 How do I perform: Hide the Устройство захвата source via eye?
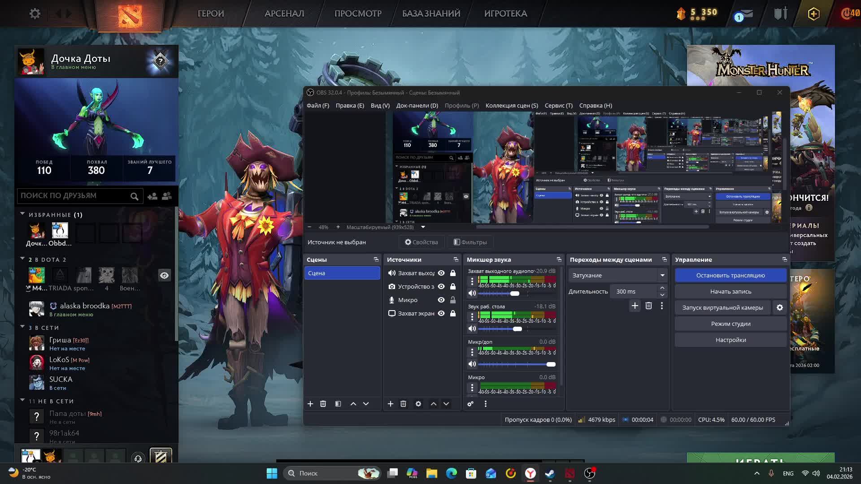(441, 286)
